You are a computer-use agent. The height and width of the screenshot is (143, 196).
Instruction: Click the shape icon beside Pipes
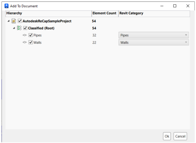[25, 35]
